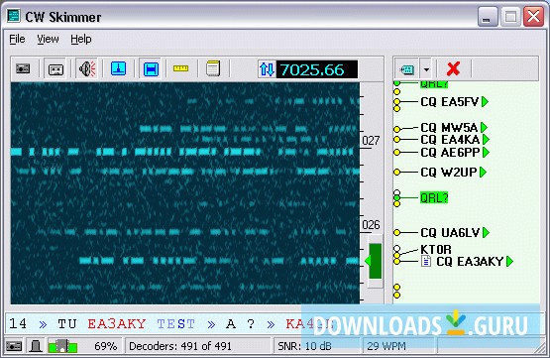
Task: Click the up/down frequency arrows icon
Action: click(267, 69)
